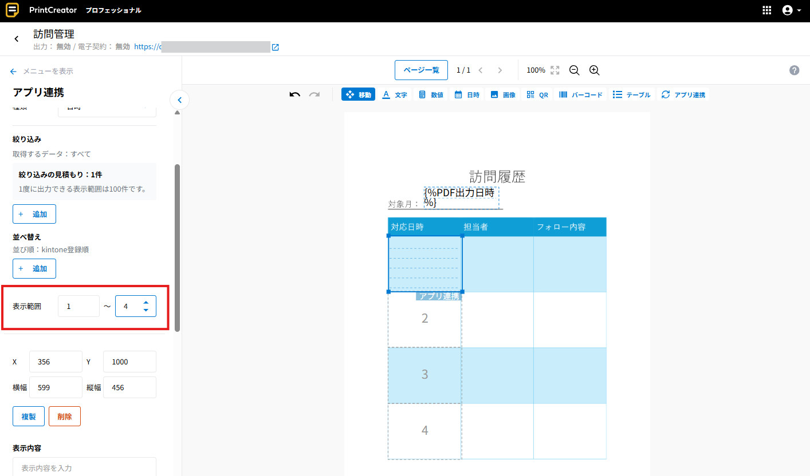Image resolution: width=810 pixels, height=476 pixels.
Task: Open the user account dropdown
Action: click(791, 10)
